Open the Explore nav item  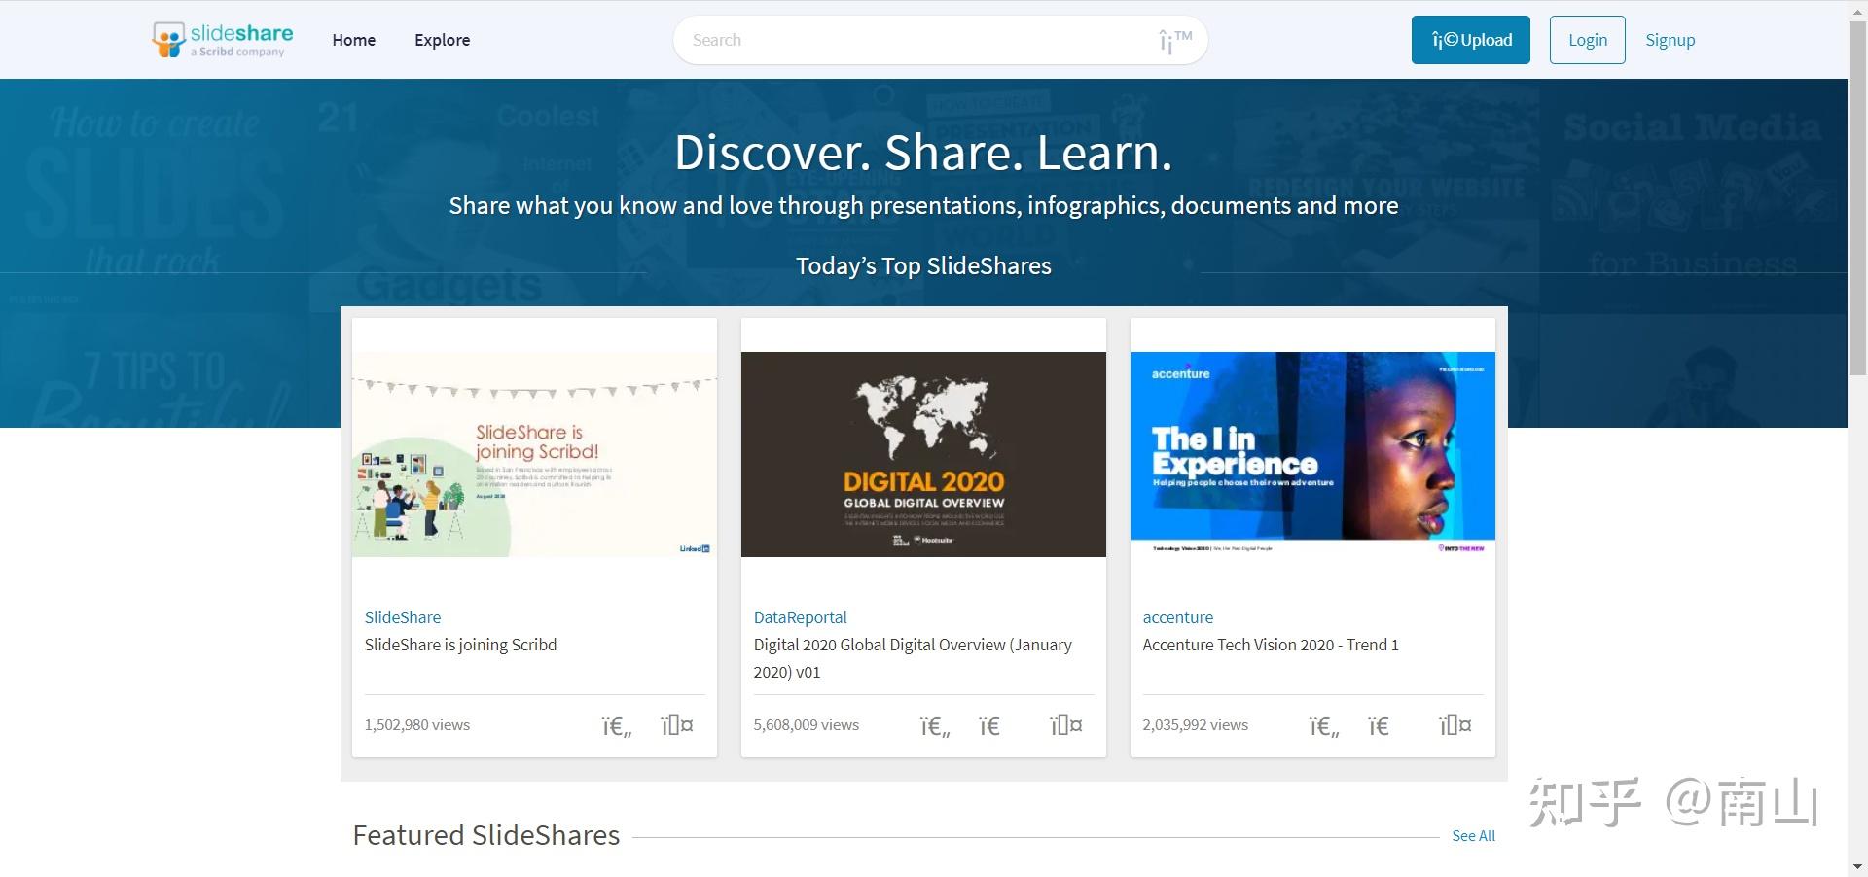click(x=443, y=40)
